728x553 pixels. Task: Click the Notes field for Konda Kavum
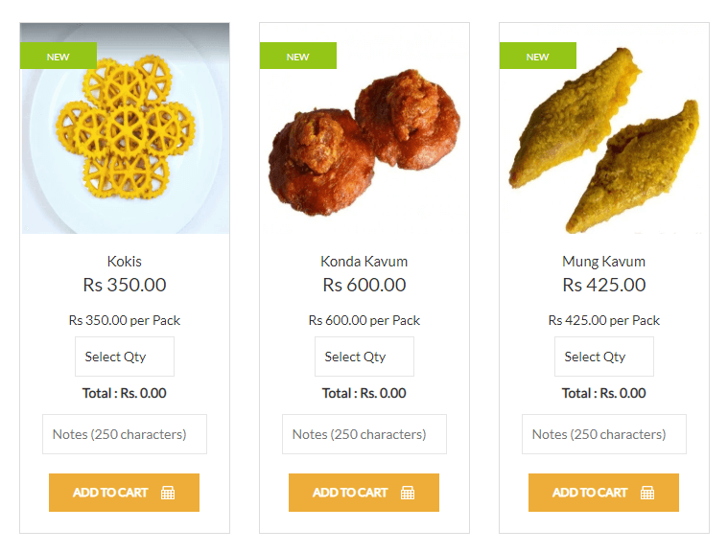pos(364,434)
